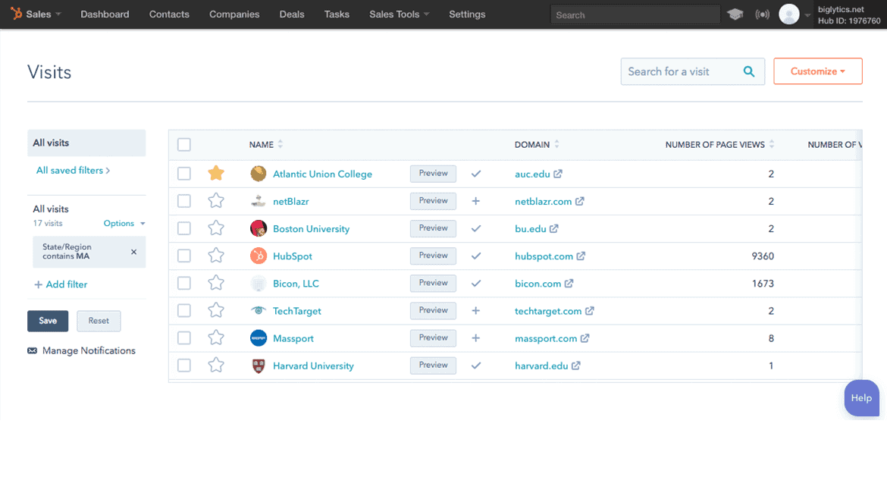Star the Bicon, LLC row

coord(216,283)
